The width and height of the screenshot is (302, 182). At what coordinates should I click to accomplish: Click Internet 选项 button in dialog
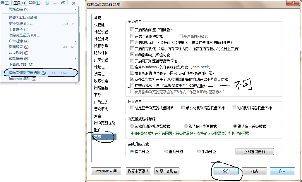click(x=106, y=171)
